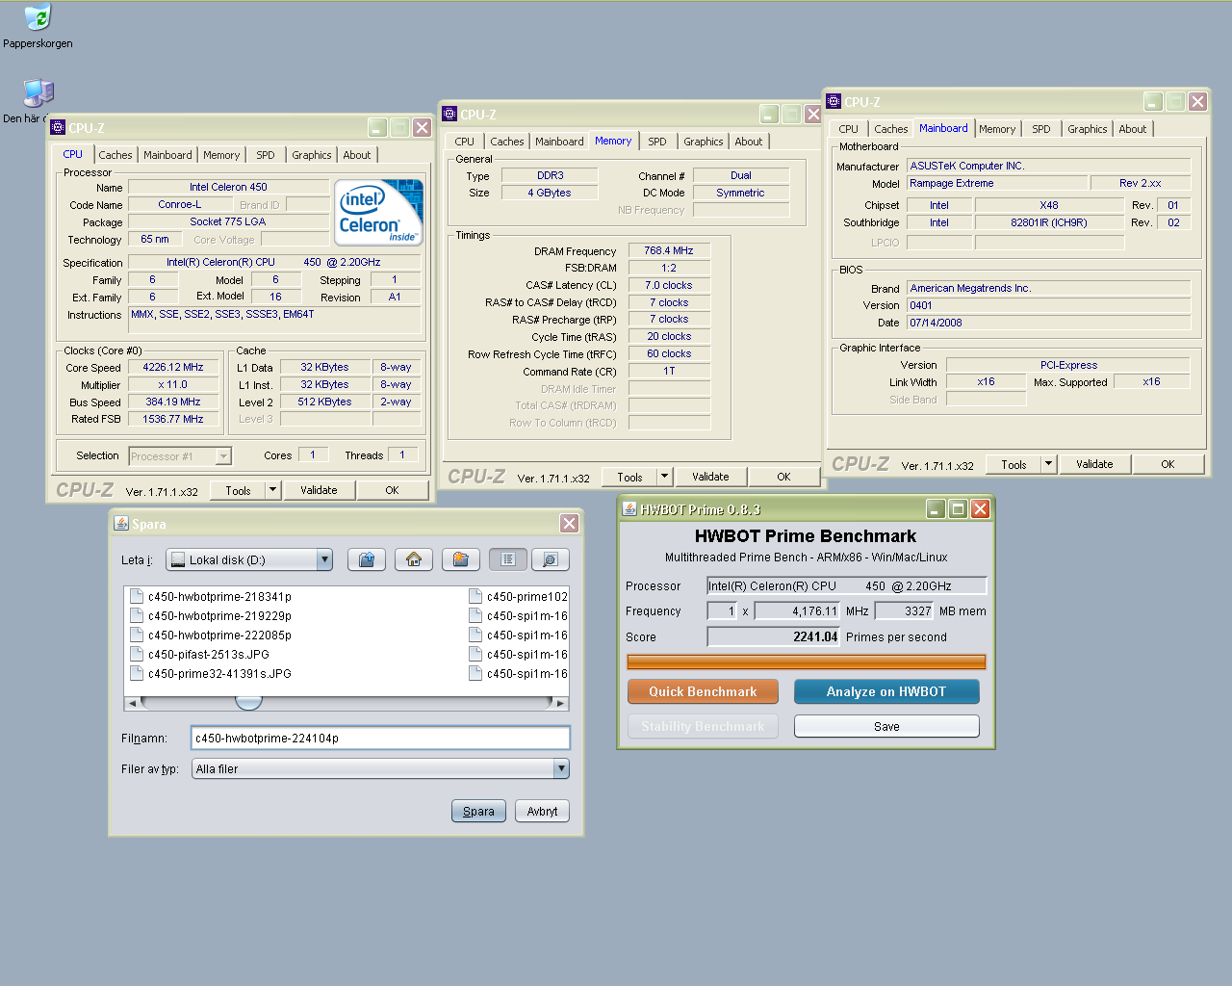Viewport: 1232px width, 986px height.
Task: Open Memory tab in CPU-Z CPU window
Action: (x=221, y=155)
